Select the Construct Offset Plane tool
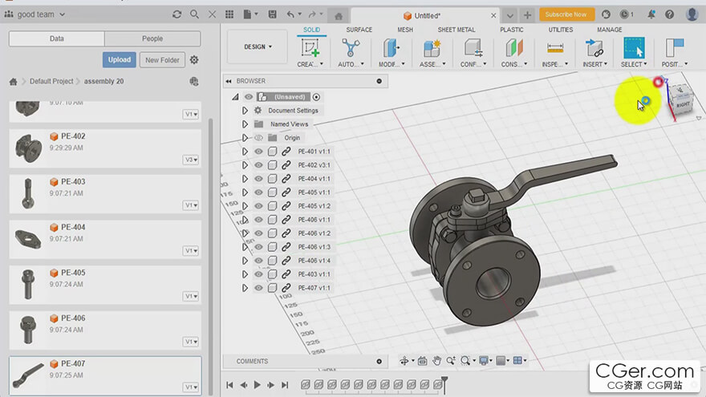The height and width of the screenshot is (397, 706). pos(514,48)
